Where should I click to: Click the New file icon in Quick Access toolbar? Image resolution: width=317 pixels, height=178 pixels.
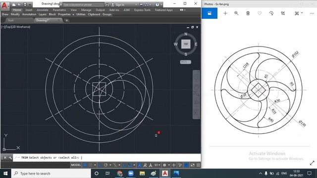coord(14,4)
